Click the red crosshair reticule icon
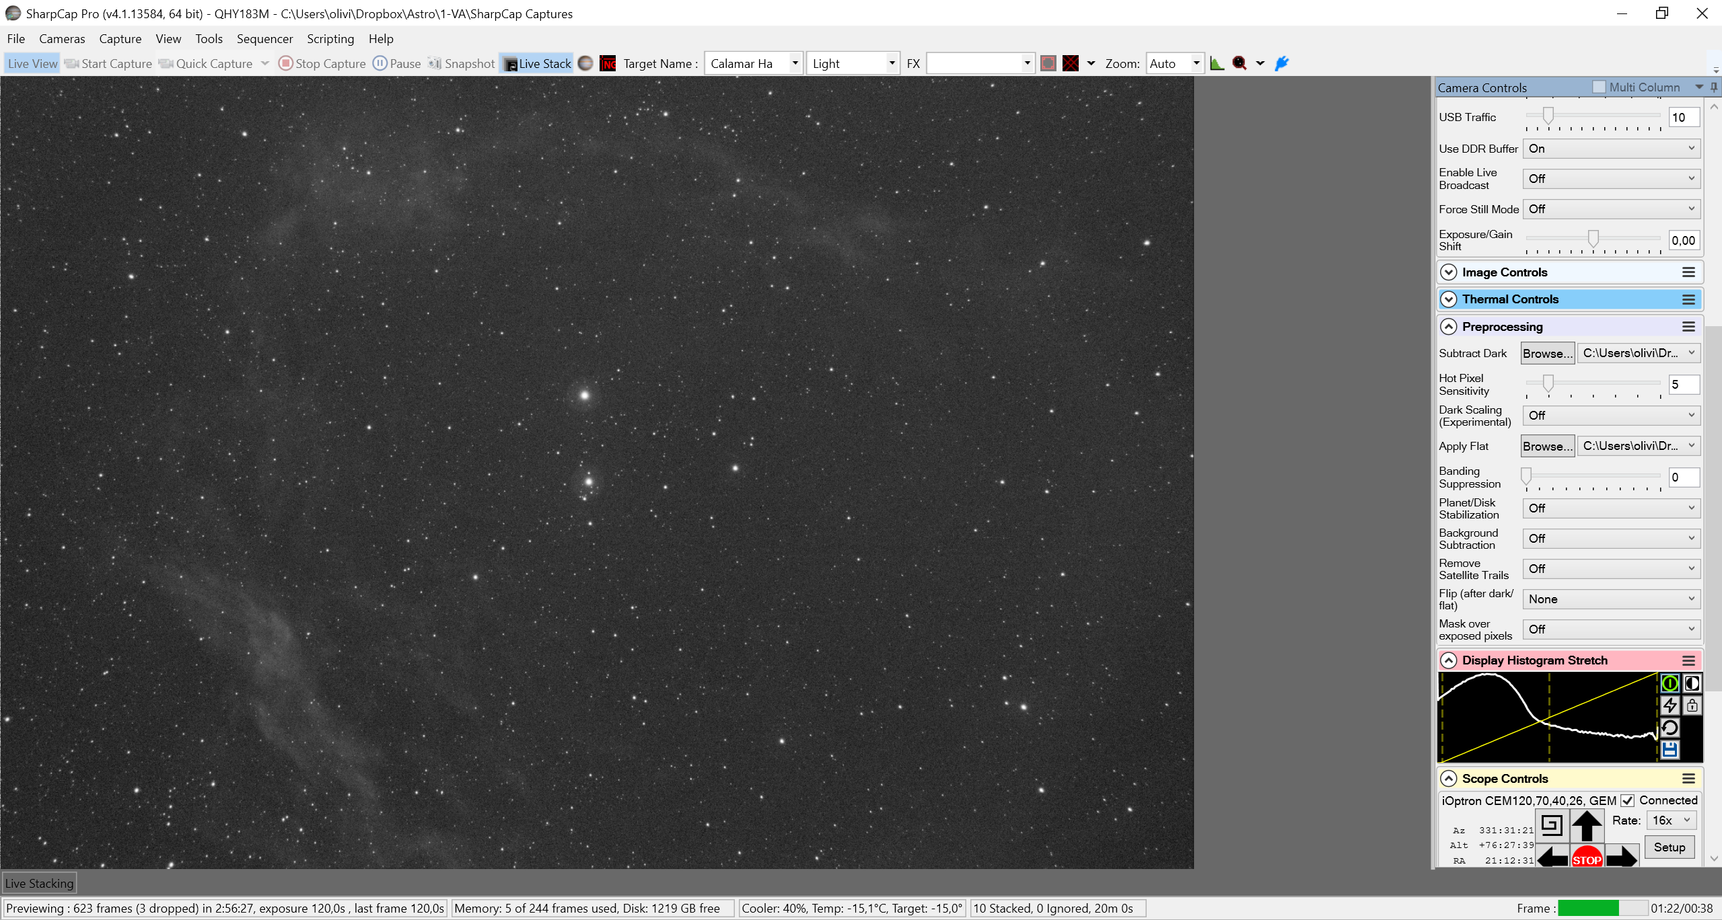This screenshot has width=1722, height=920. point(1071,63)
